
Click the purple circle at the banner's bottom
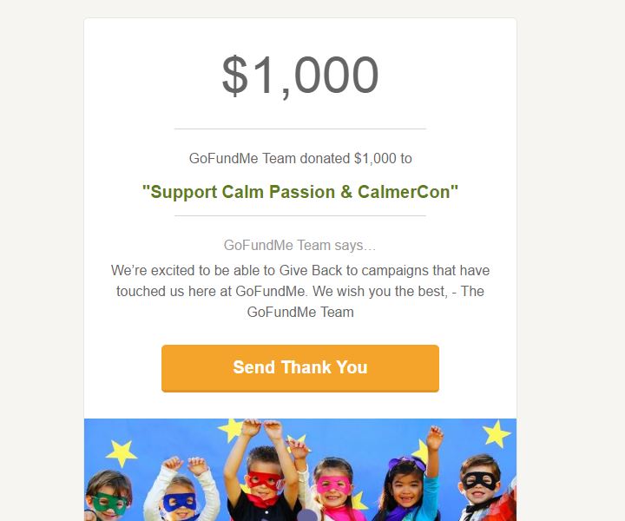pyautogui.click(x=307, y=516)
